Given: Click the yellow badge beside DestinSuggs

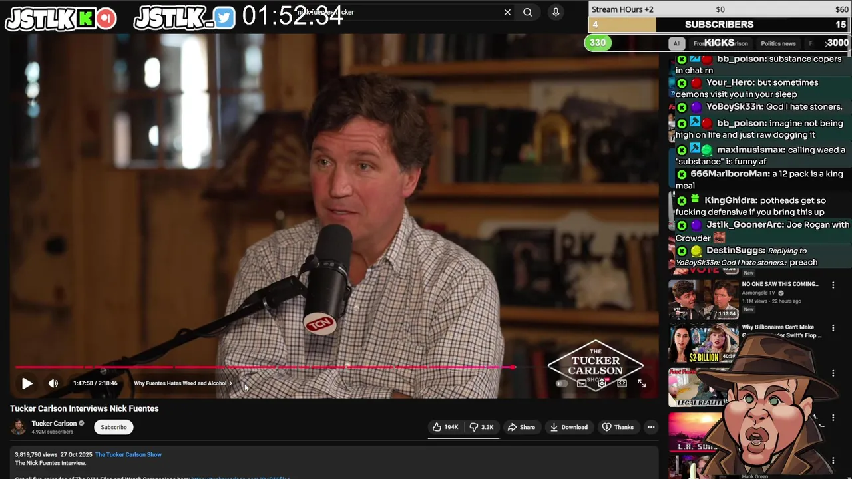Looking at the screenshot, I should [x=696, y=251].
